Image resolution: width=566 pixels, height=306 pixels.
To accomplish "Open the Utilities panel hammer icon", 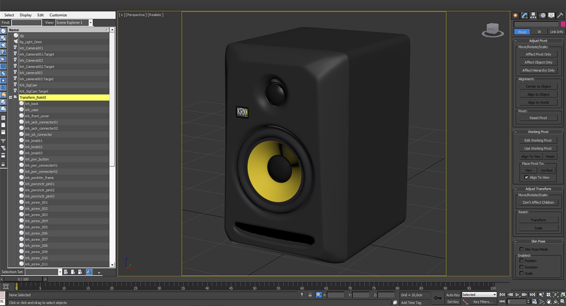I will [560, 15].
